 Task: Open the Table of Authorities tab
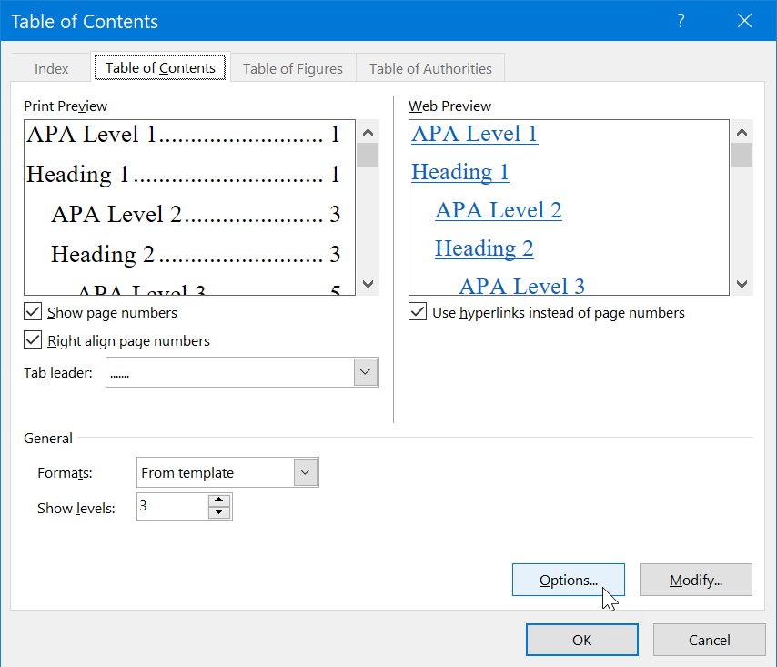(429, 67)
